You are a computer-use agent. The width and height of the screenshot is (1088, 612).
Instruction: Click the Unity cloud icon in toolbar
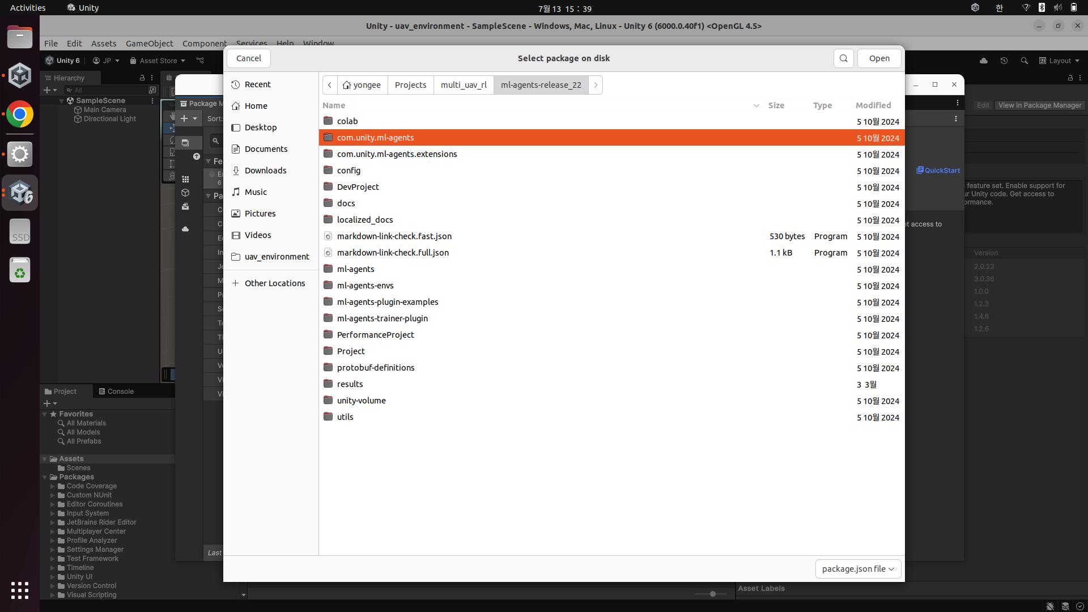[x=983, y=61]
